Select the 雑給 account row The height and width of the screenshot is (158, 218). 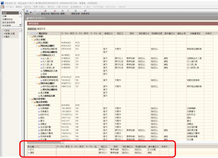(120, 118)
